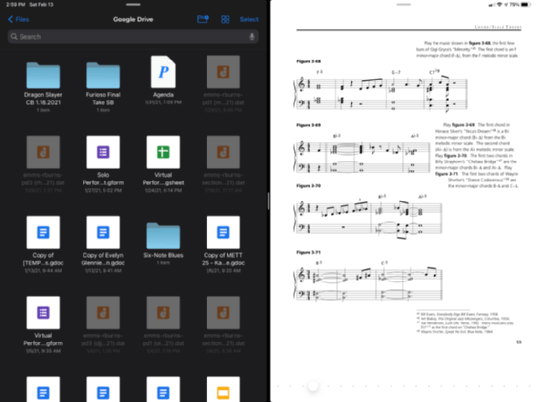Open the Six-Note Blues folder
This screenshot has height=402, width=537.
(x=163, y=235)
